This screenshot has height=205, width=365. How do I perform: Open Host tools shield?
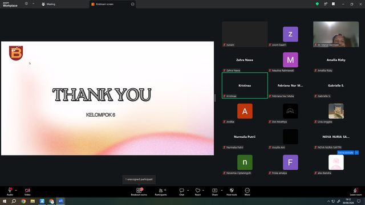232,192
